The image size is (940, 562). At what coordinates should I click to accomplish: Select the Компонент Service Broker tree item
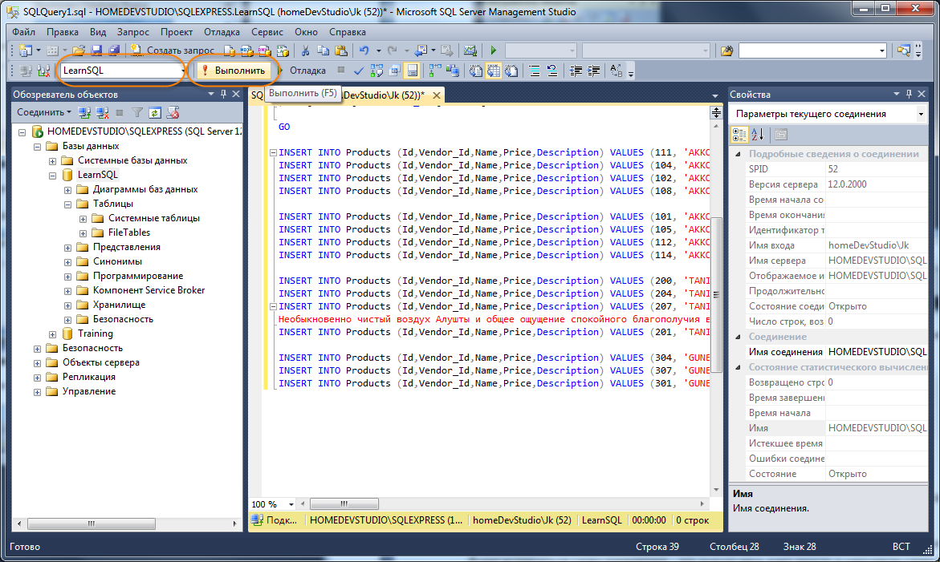[149, 290]
